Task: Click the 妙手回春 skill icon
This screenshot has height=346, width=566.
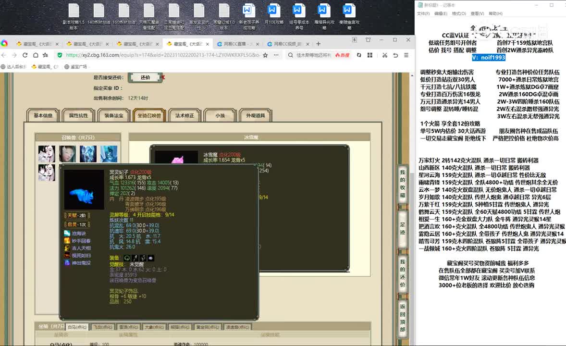Action: (67, 241)
